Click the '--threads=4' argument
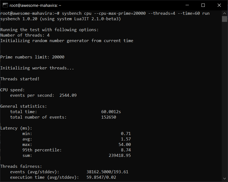The height and width of the screenshot is (182, 228). 162,13
